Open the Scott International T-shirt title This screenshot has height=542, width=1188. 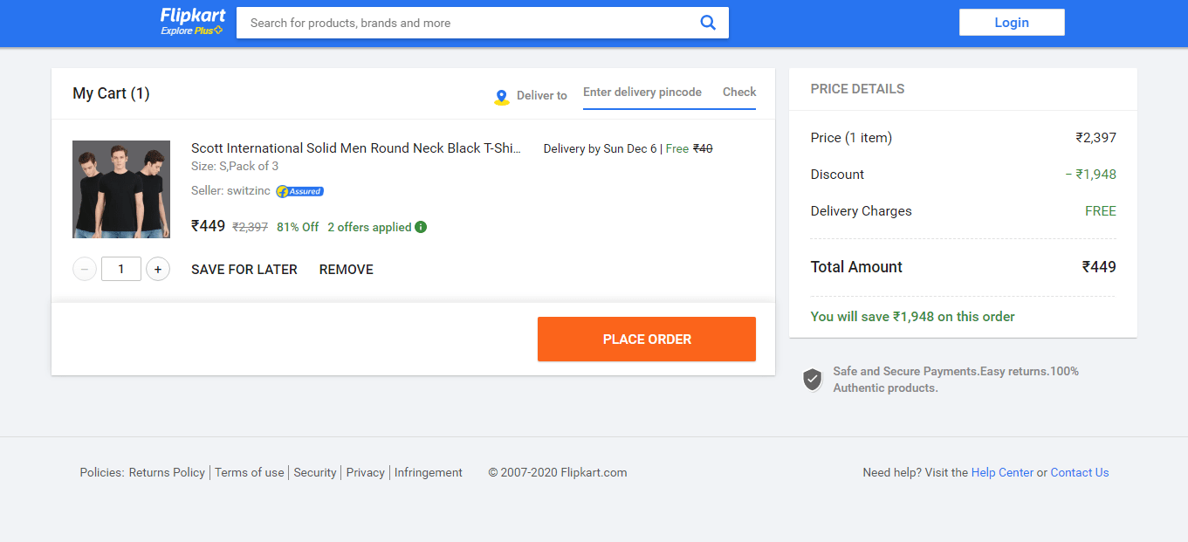(356, 148)
